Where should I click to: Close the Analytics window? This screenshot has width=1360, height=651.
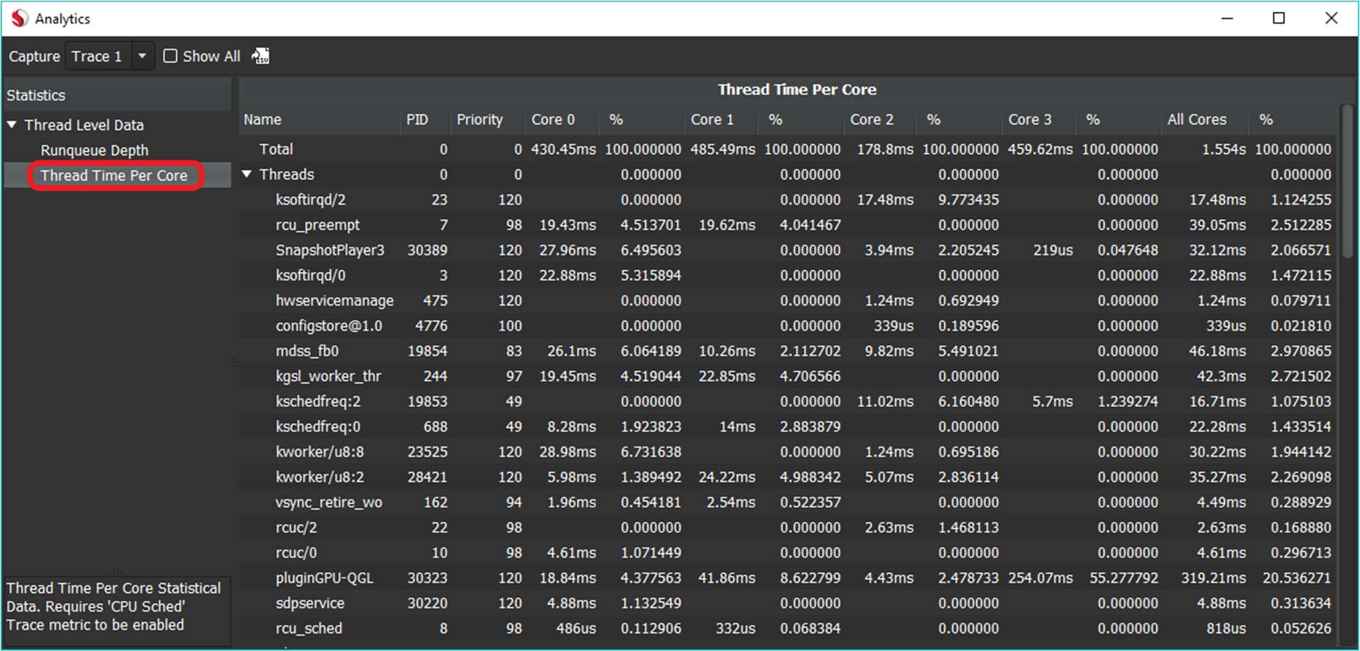[1331, 18]
